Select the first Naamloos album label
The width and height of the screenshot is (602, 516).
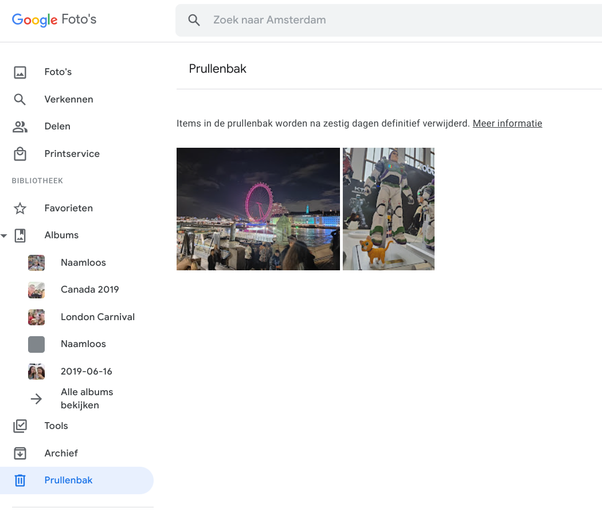83,262
